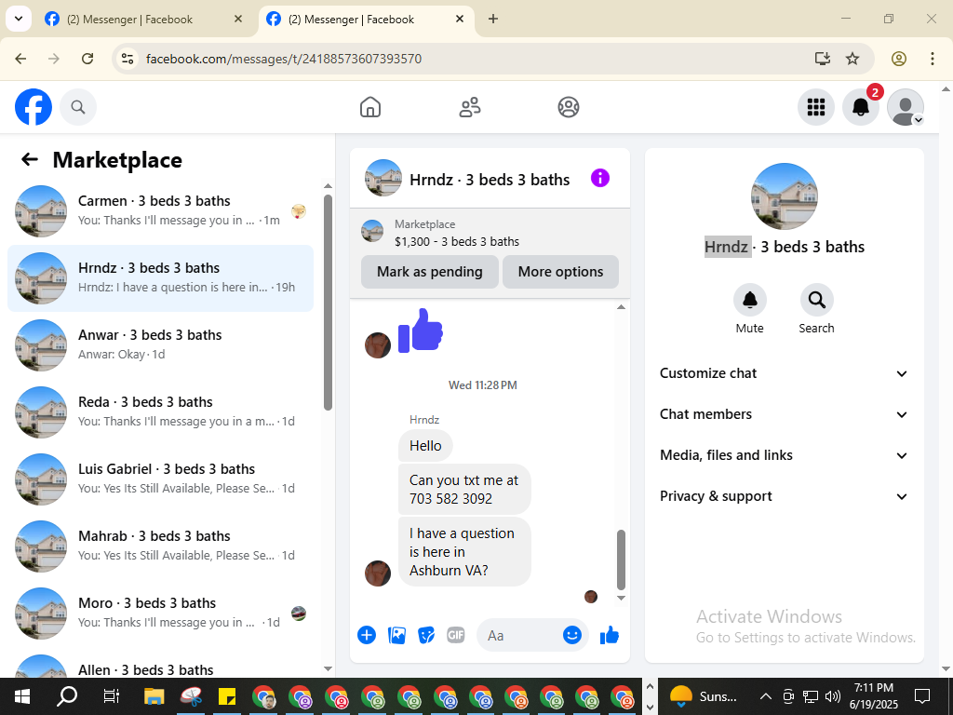Choose a sticker icon in composer
This screenshot has width=953, height=715.
426,635
